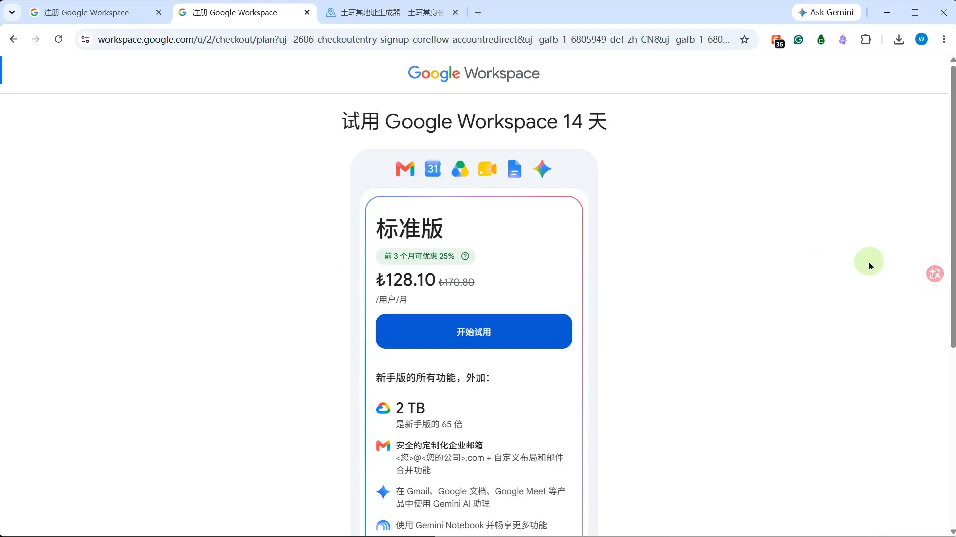Click the Google Docs icon
Viewport: 956px width, 537px height.
(515, 169)
